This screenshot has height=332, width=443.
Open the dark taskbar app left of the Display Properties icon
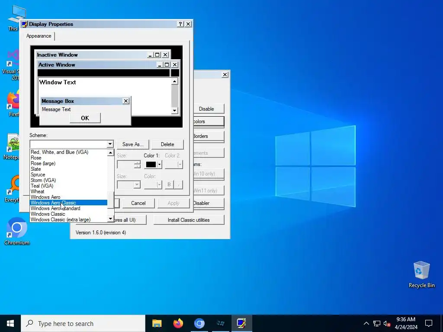(x=220, y=323)
